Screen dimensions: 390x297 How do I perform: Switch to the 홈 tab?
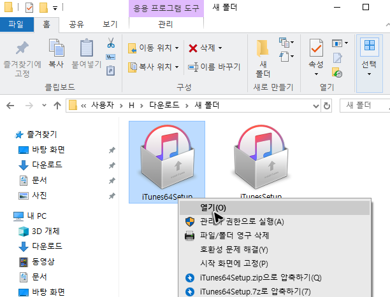(x=47, y=24)
